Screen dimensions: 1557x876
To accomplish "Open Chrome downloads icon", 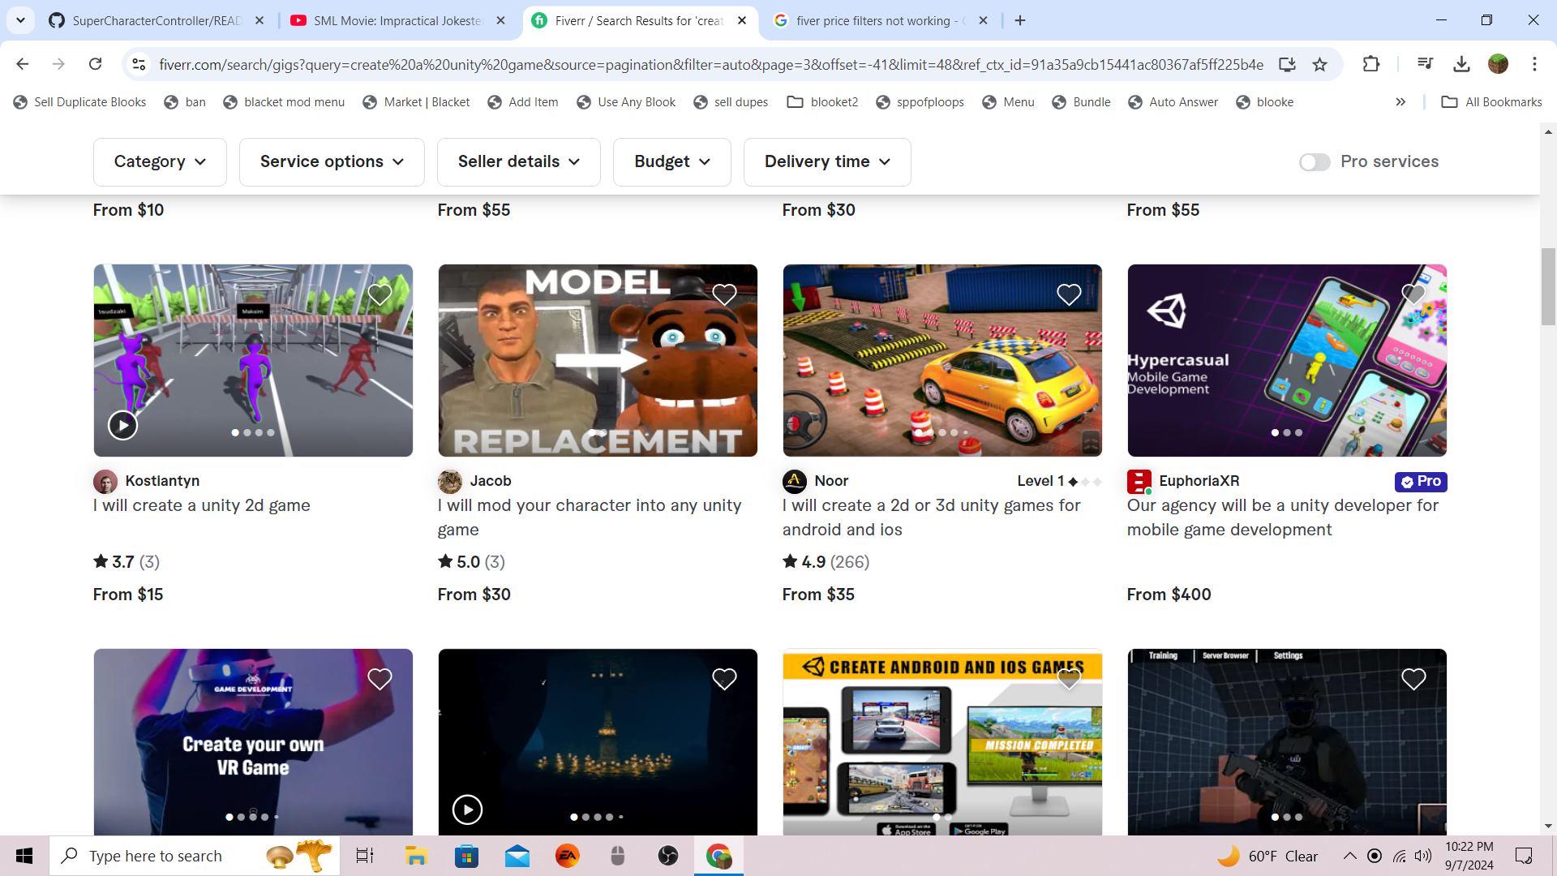I will pos(1461,64).
